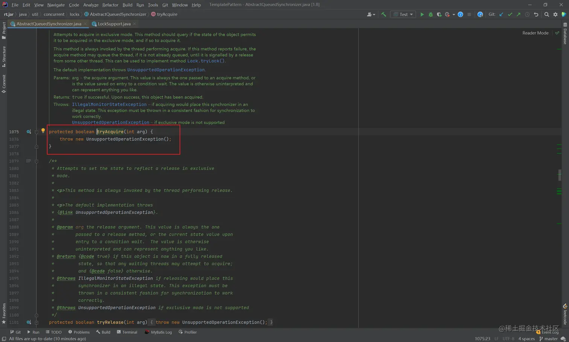Image resolution: width=569 pixels, height=342 pixels.
Task: Expand the profiler run options arrow
Action: [453, 15]
